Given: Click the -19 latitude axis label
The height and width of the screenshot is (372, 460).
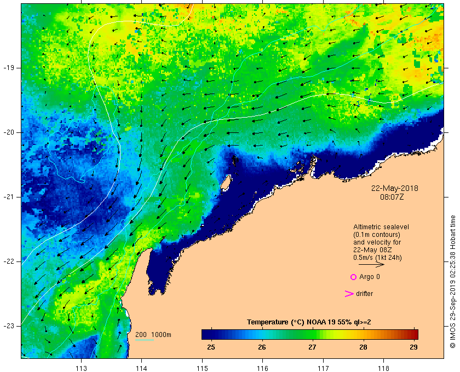Looking at the screenshot, I should click(8, 68).
